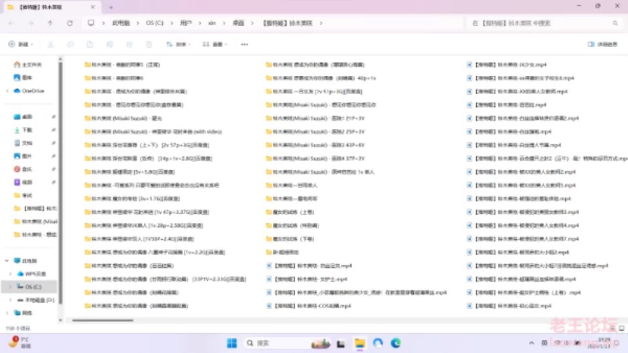Collapse the This PC tree node

tap(7, 261)
